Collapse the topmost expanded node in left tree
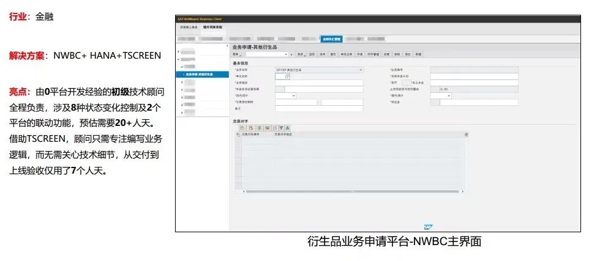 pos(178,59)
